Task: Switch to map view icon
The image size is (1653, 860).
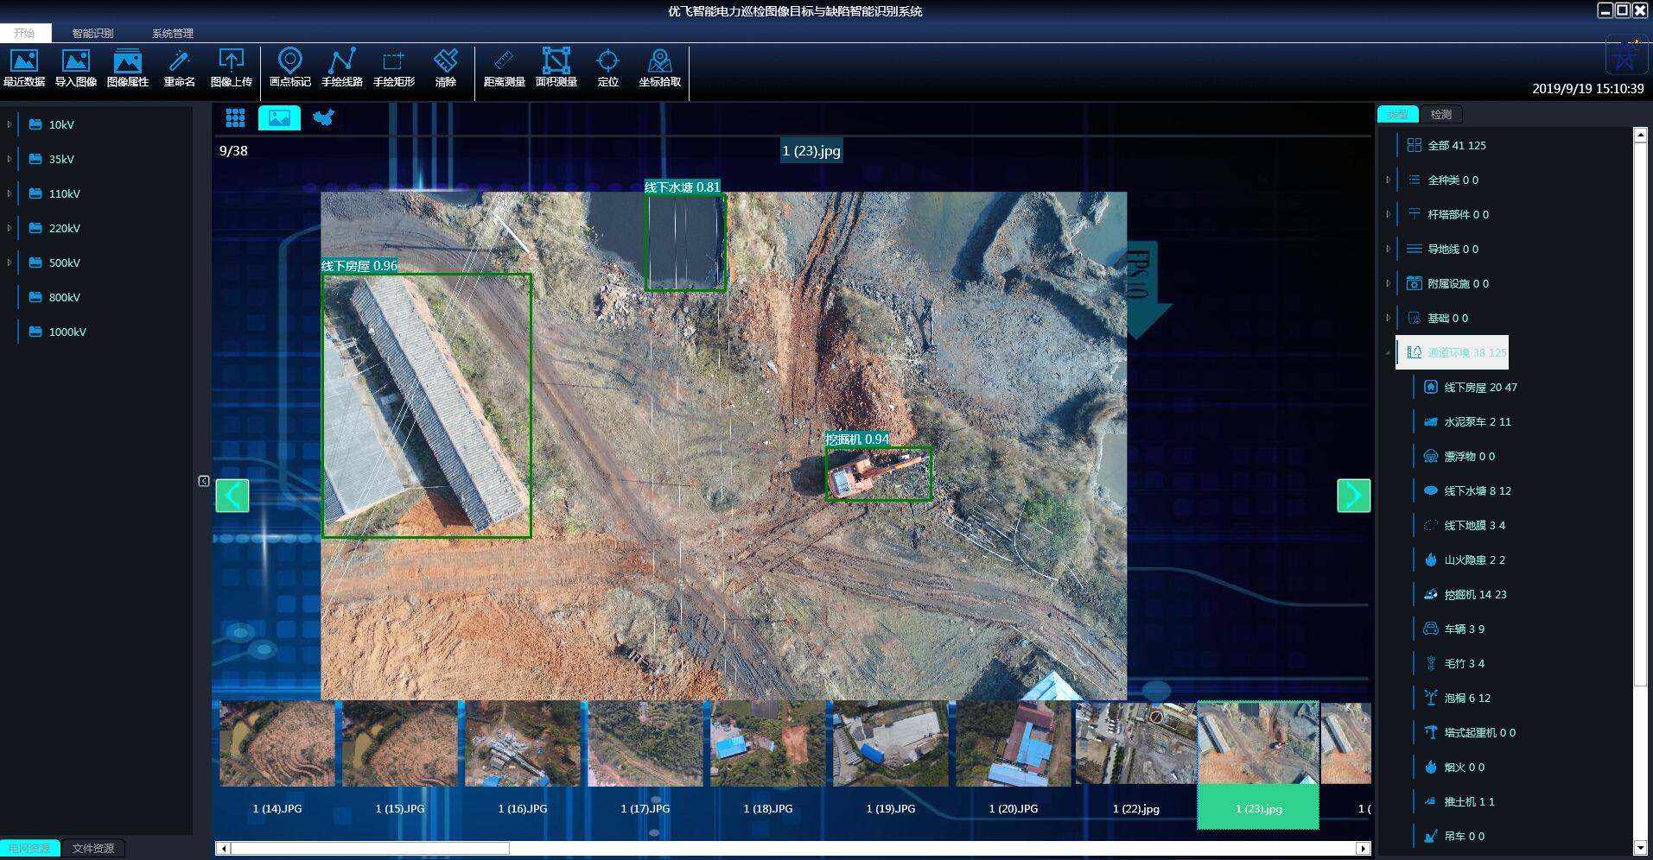Action: pos(323,117)
